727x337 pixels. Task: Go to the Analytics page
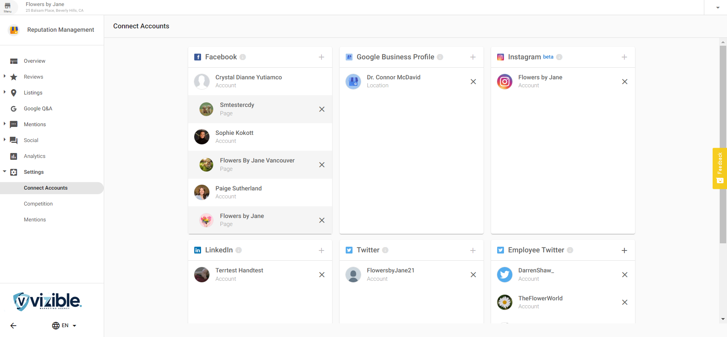click(34, 156)
